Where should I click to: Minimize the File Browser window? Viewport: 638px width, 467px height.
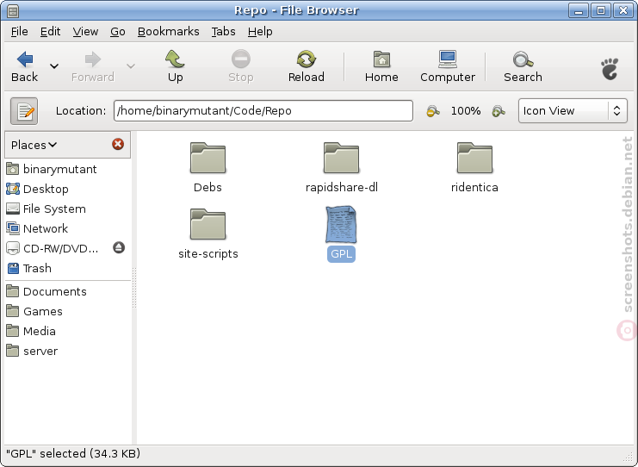point(579,10)
